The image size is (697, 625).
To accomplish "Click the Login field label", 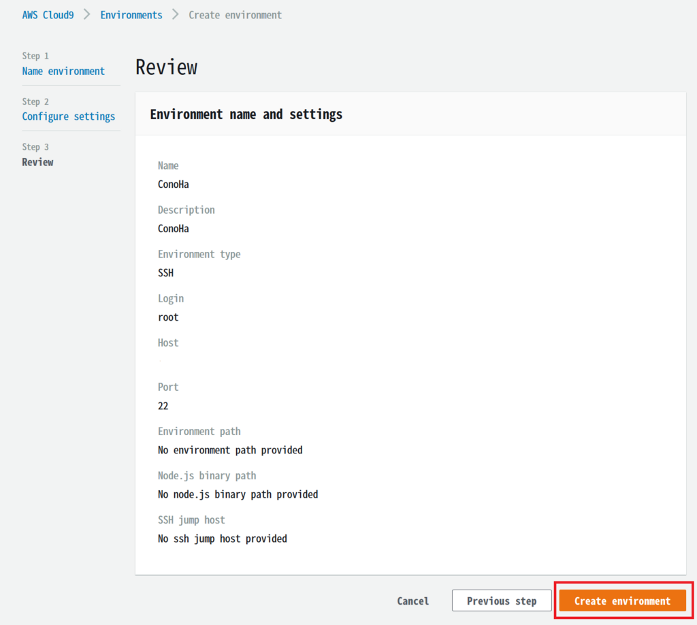I will point(171,299).
